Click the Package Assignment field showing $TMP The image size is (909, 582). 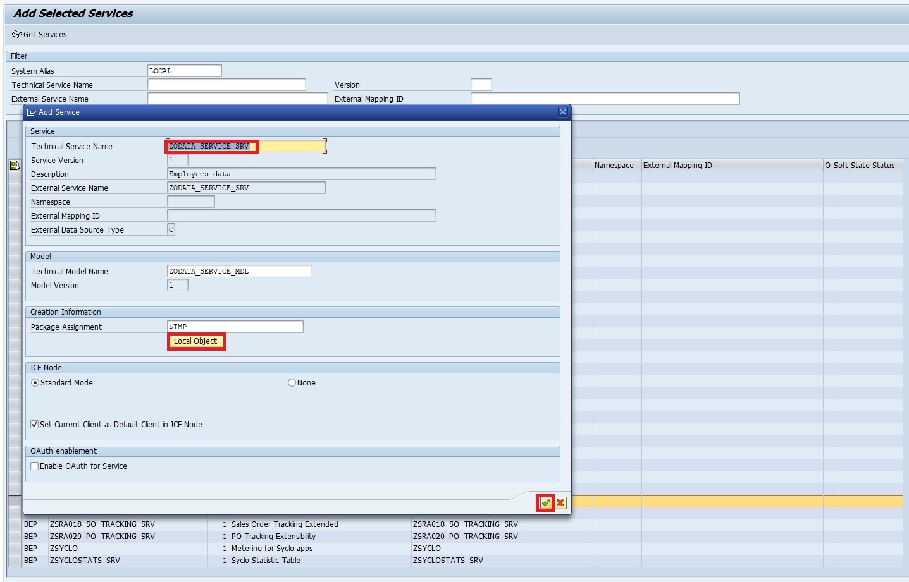click(x=235, y=327)
